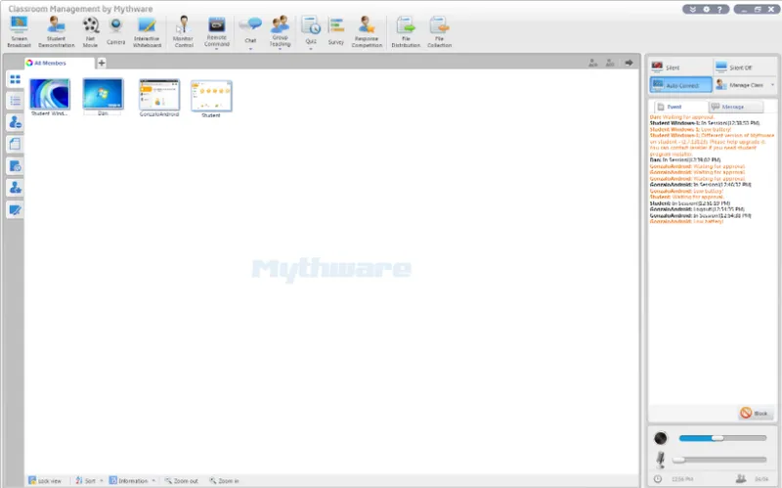Open File Collection
The height and width of the screenshot is (488, 782).
pyautogui.click(x=439, y=31)
